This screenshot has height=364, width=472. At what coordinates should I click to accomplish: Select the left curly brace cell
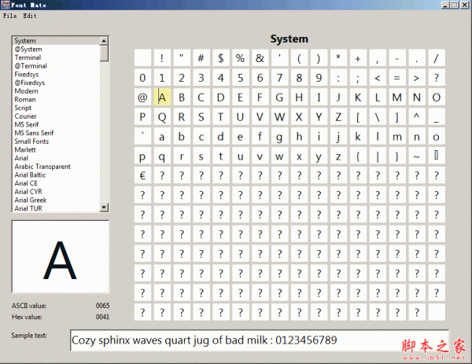[x=358, y=156]
